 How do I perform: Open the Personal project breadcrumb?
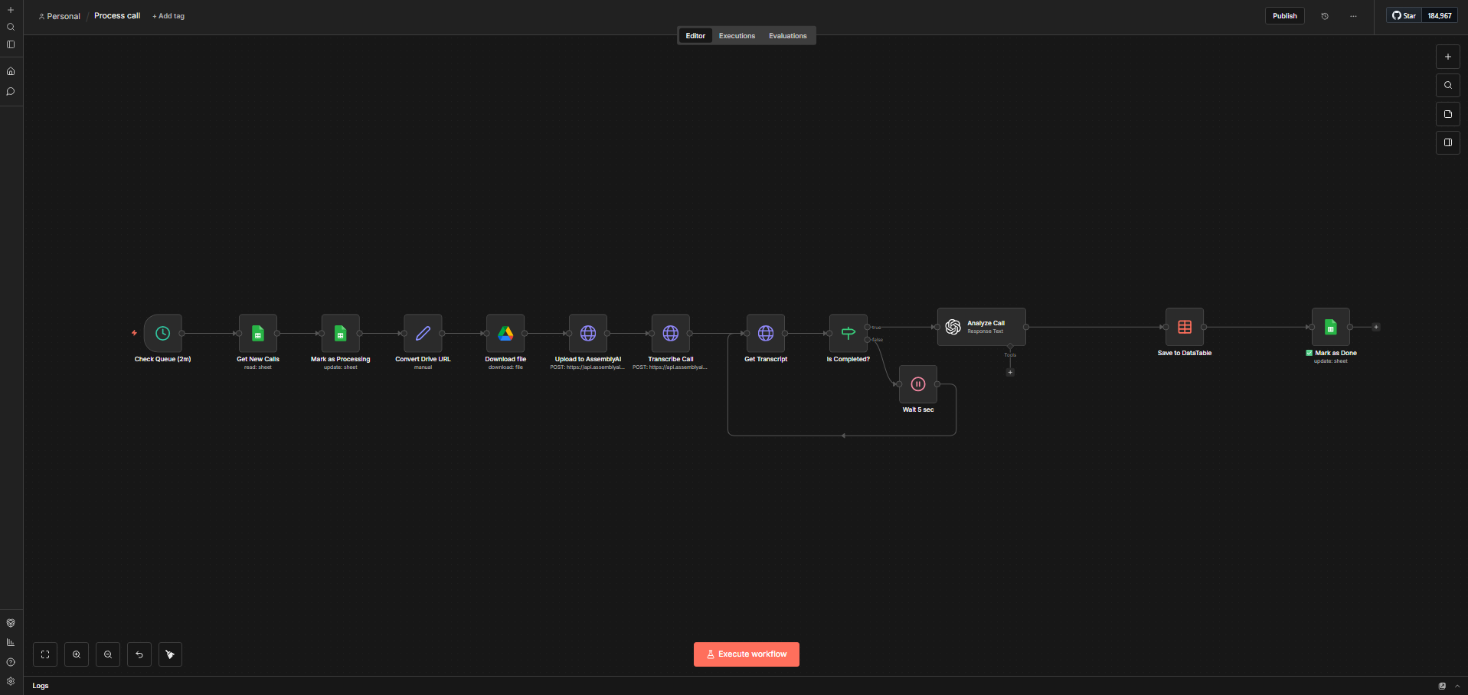point(60,16)
